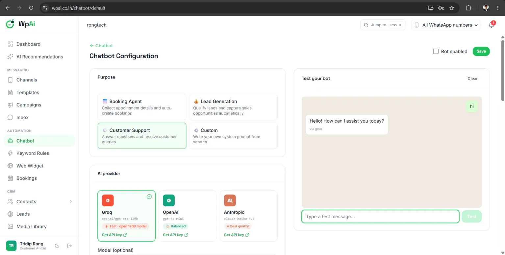This screenshot has height=255, width=505.
Task: Choose Groq as AI provider
Action: tap(127, 216)
